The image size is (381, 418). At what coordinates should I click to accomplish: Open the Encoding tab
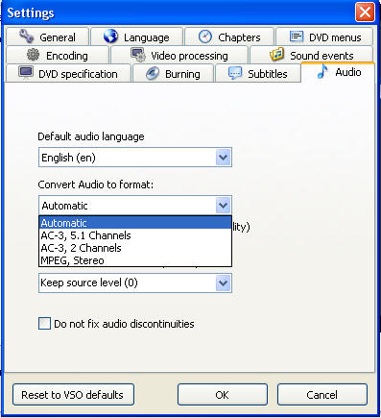pyautogui.click(x=58, y=55)
